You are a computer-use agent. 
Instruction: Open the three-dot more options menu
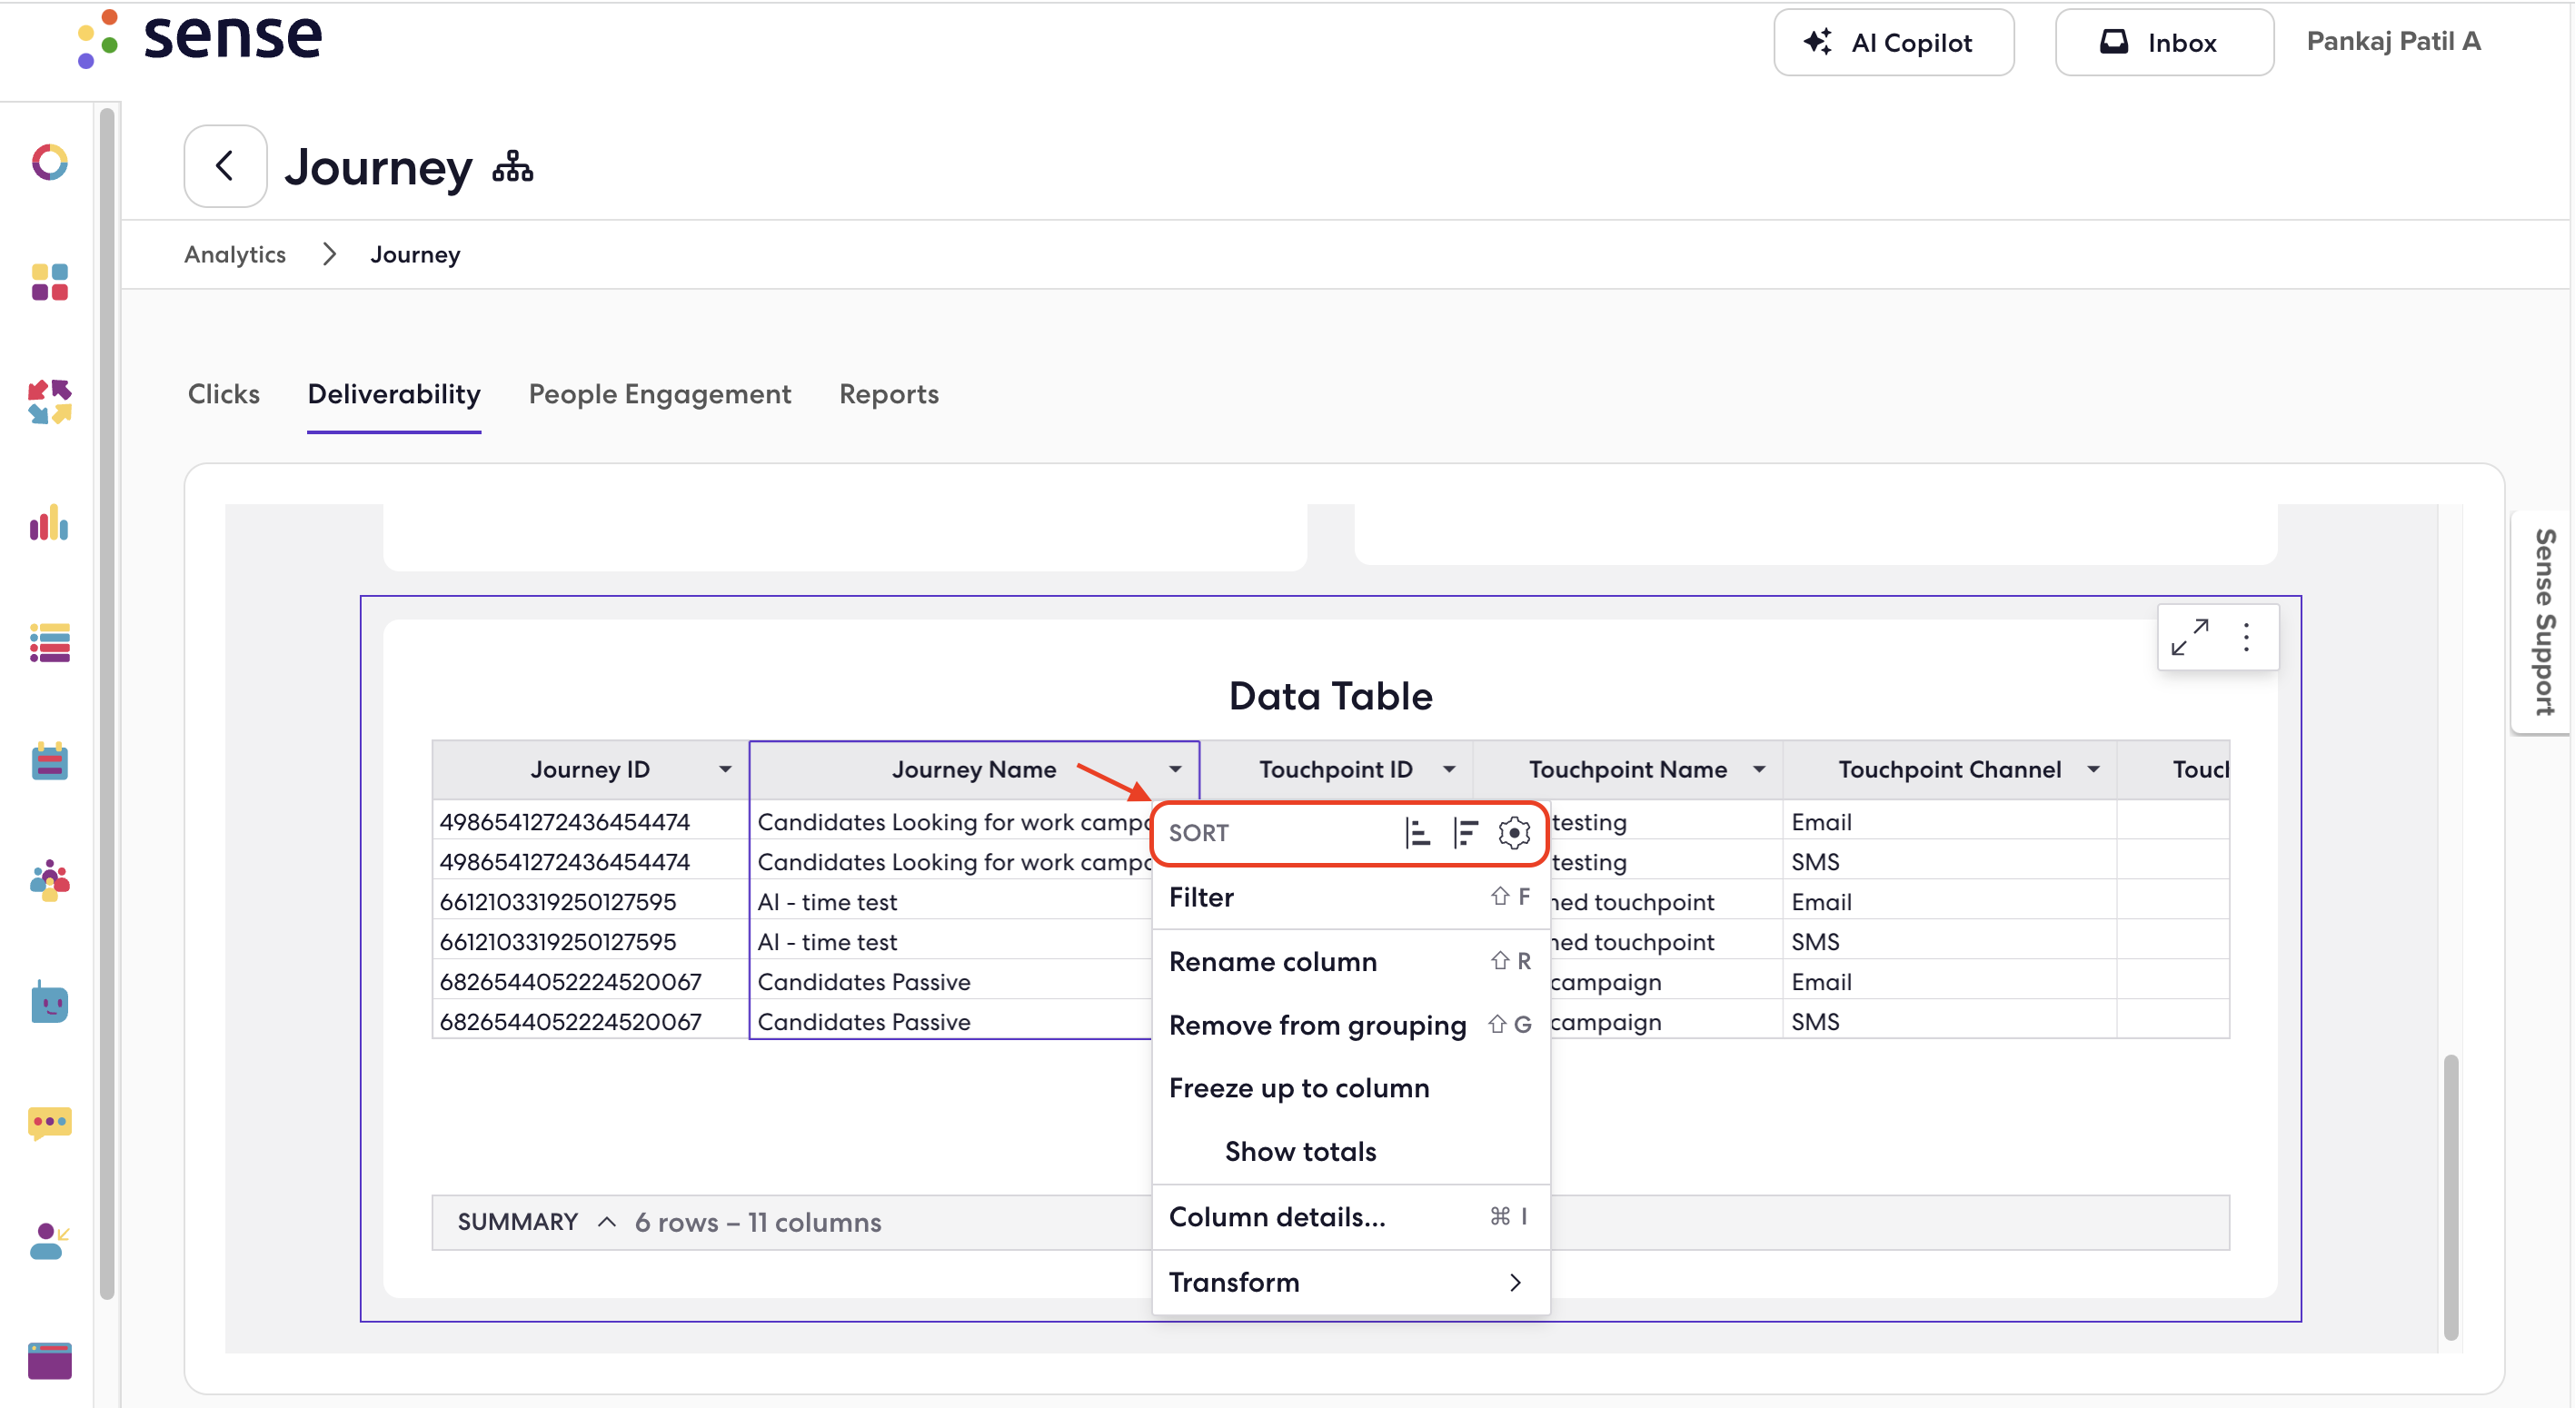click(2246, 638)
